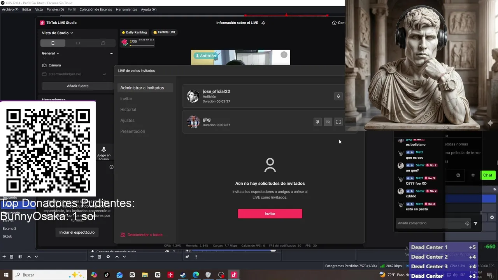This screenshot has width=498, height=280.
Task: Click Iniciar el espectáculo button
Action: pyautogui.click(x=77, y=232)
